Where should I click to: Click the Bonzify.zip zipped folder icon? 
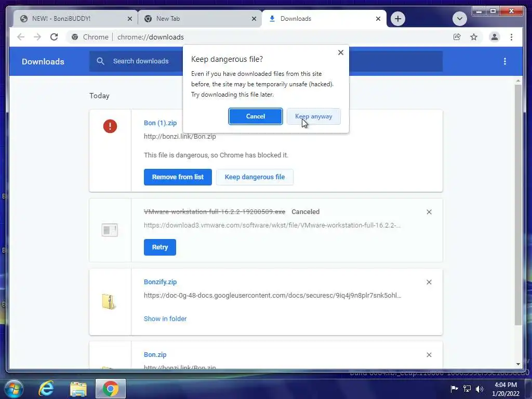click(109, 301)
